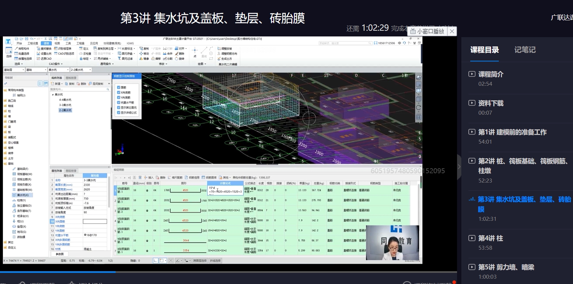Toggle the Y向底筋 checkbox
Viewport: 573px width, 284px height.
[119, 98]
